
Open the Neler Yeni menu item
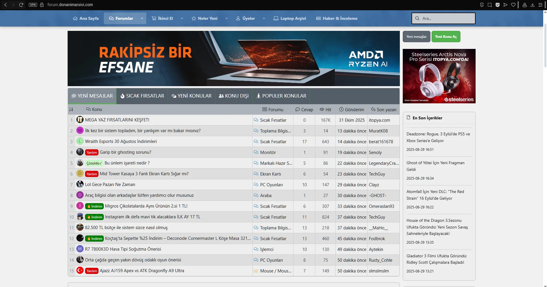(x=205, y=18)
